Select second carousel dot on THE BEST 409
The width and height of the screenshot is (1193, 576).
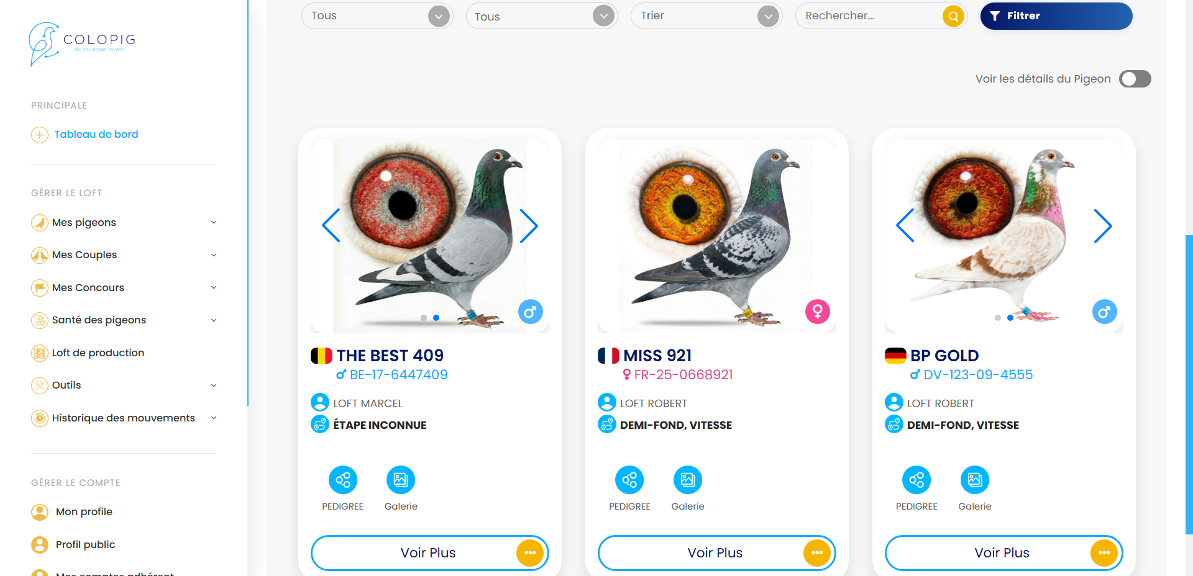coord(436,318)
